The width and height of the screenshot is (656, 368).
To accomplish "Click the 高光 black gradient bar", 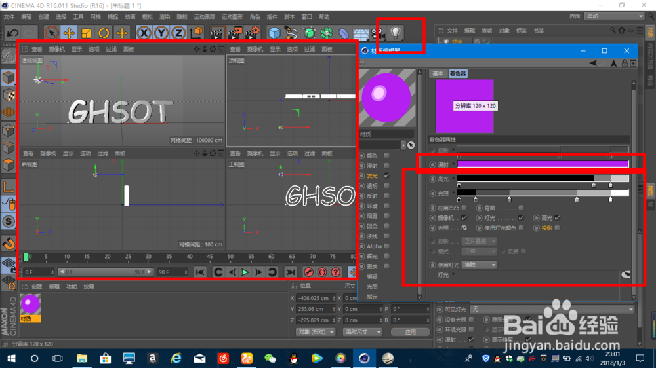I will point(543,178).
